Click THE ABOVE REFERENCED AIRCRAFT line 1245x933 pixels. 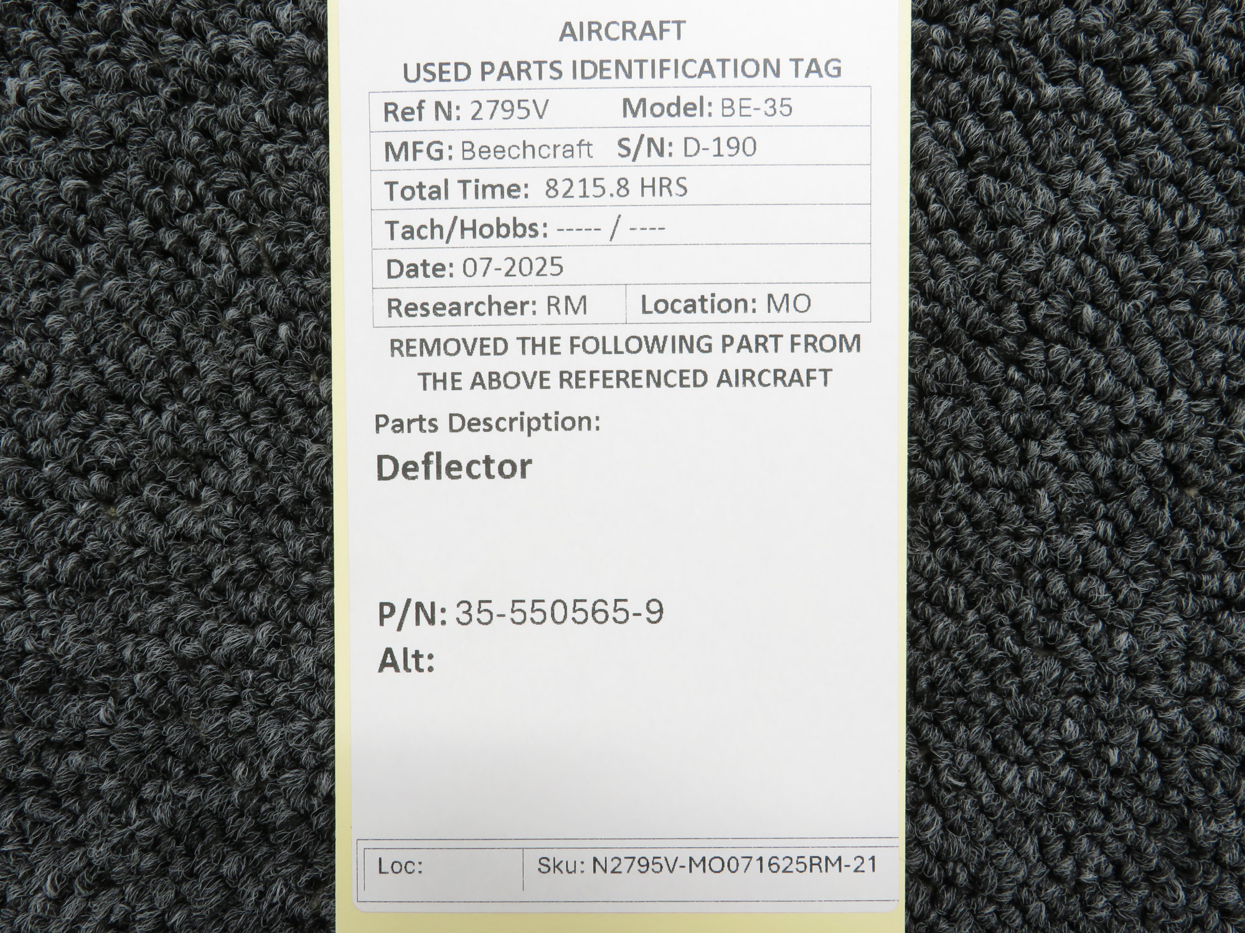pos(624,379)
